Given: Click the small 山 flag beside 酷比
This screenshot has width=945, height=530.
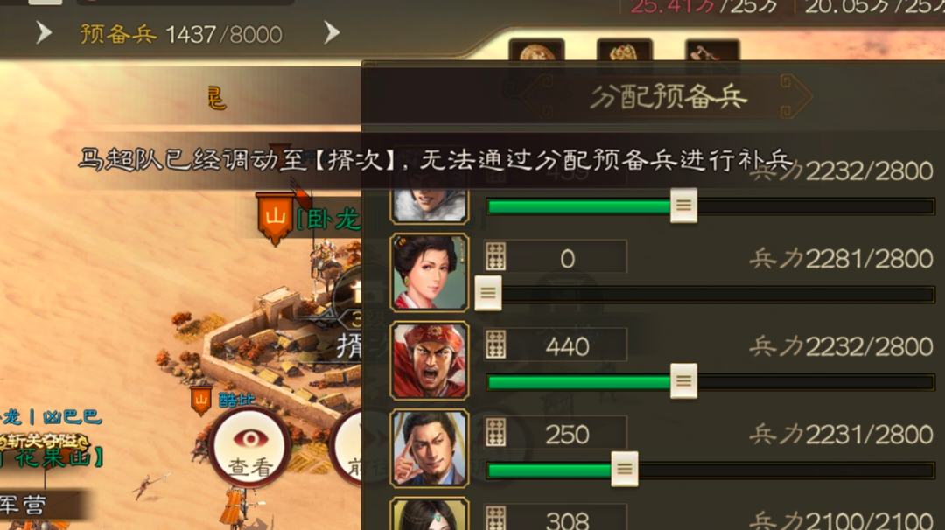Looking at the screenshot, I should point(200,401).
